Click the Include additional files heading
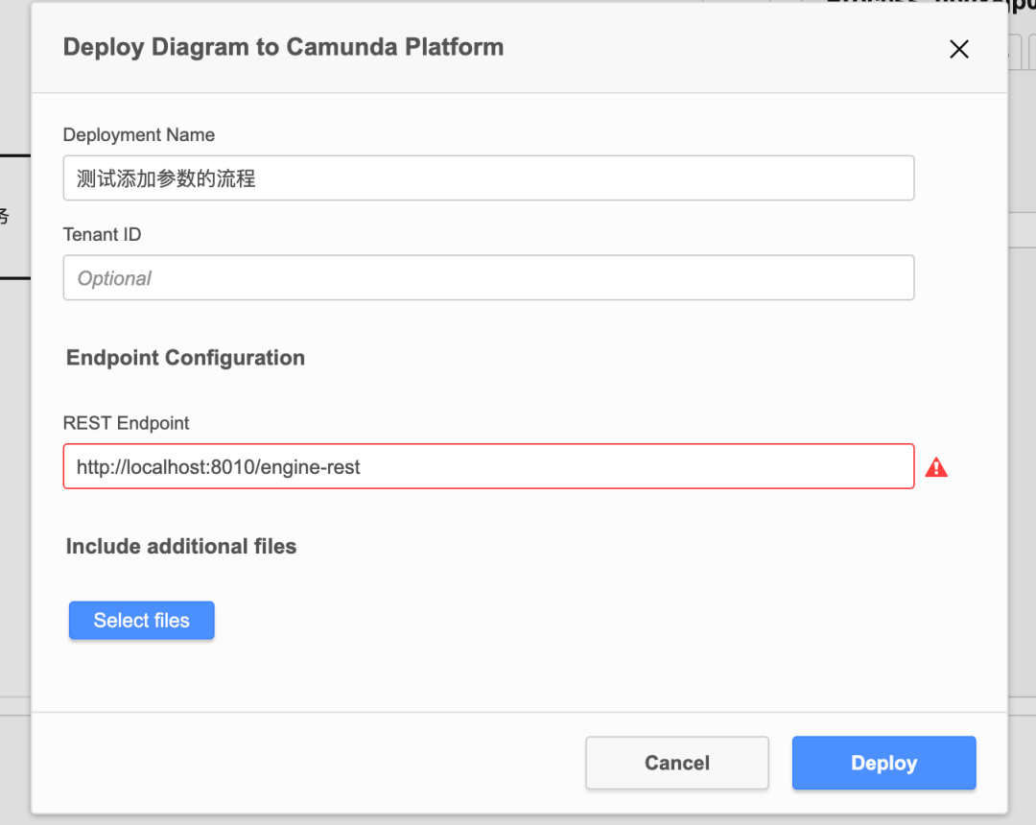 [x=180, y=546]
